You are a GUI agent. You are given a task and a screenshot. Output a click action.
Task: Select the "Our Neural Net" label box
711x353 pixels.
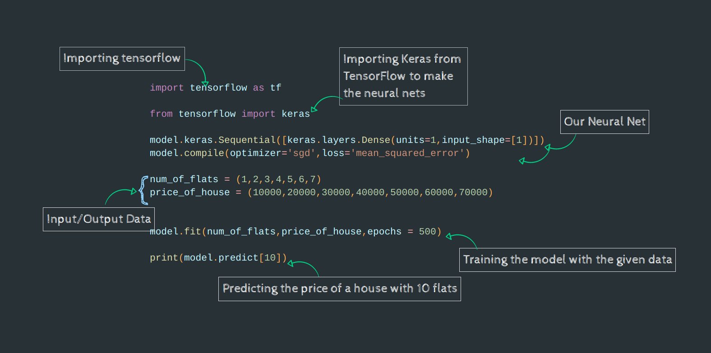point(604,122)
